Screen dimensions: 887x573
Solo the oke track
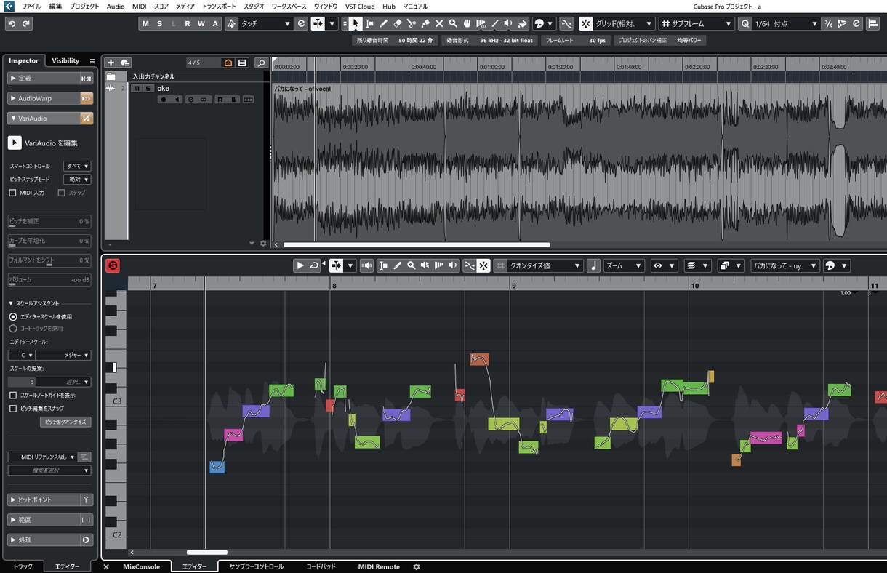coord(148,89)
